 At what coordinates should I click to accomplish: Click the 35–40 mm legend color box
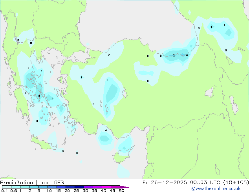point(97,187)
